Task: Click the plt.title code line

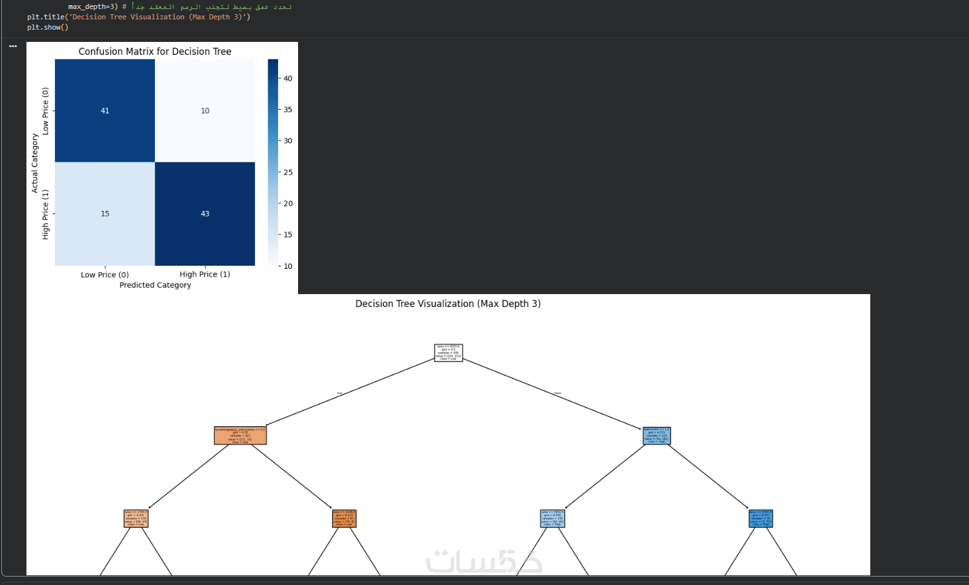Action: coord(139,17)
